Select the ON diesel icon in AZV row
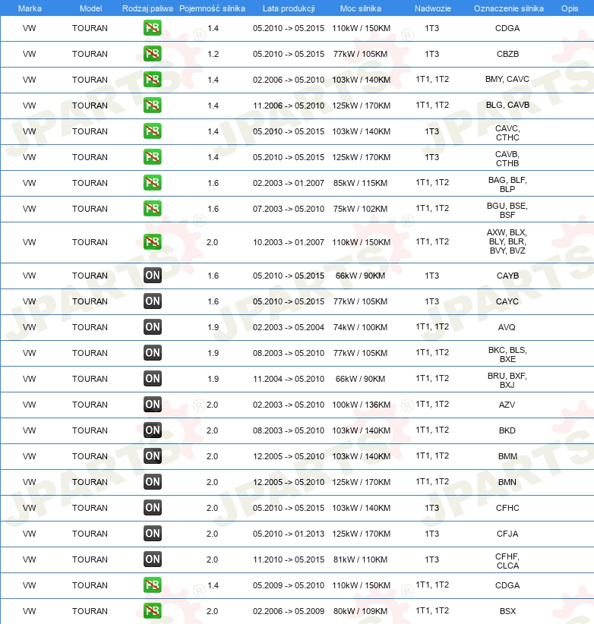This screenshot has height=624, width=594. pos(153,405)
